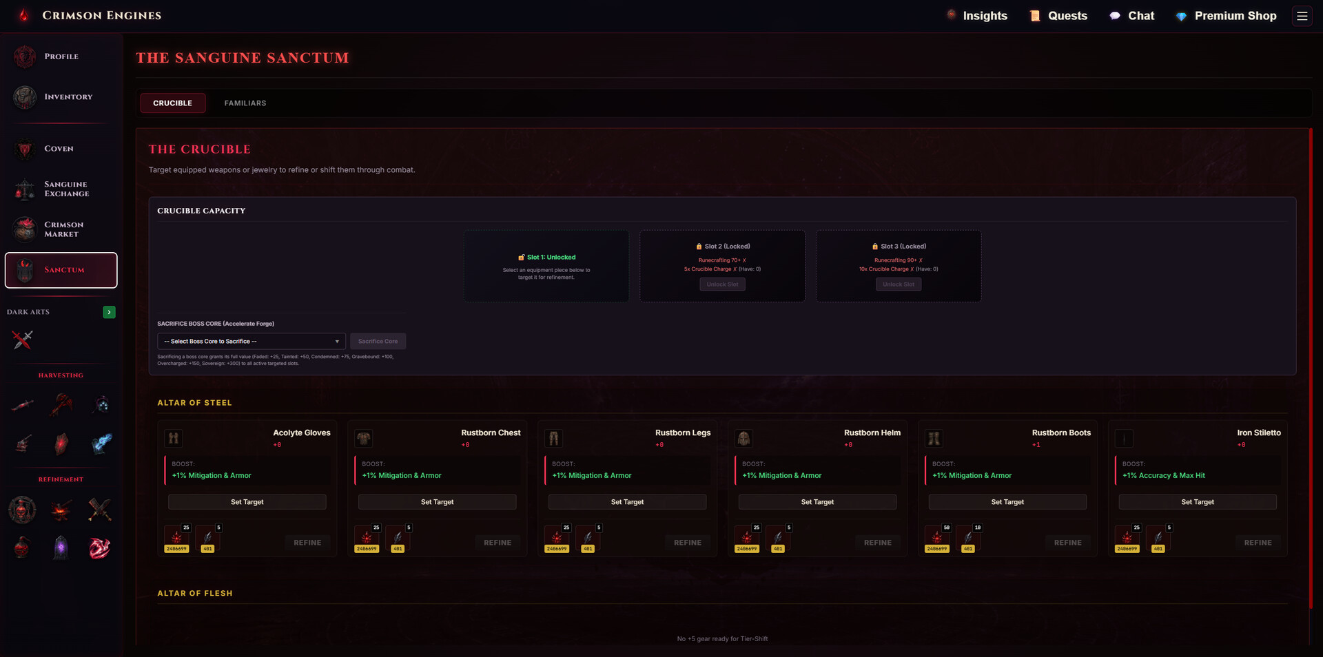
Task: Set Target for Rustborn Boots
Action: click(x=1008, y=502)
